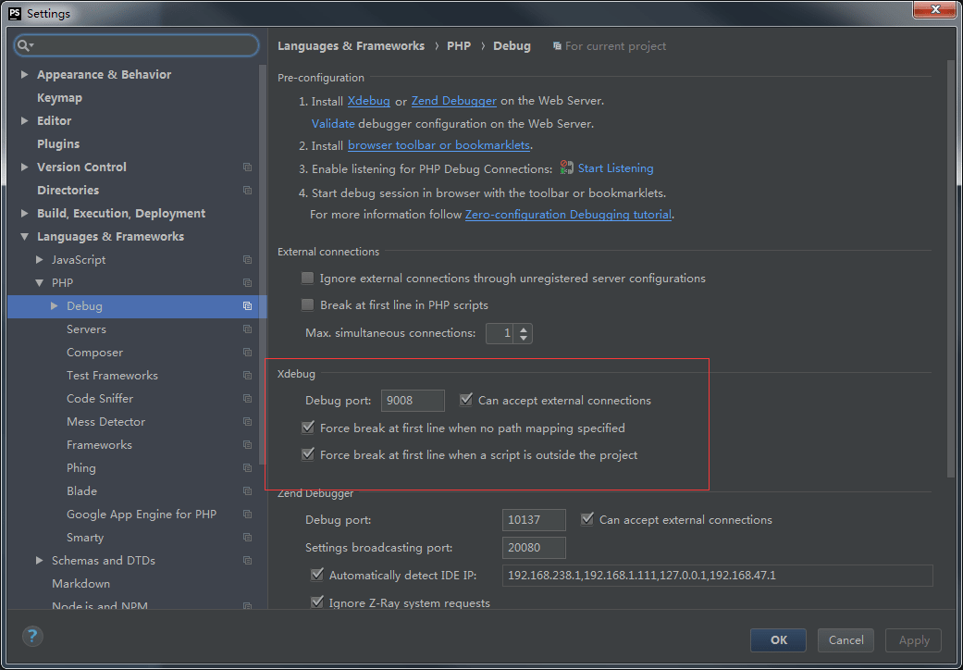Click the Start Listening phone icon
The width and height of the screenshot is (963, 670).
pyautogui.click(x=566, y=167)
